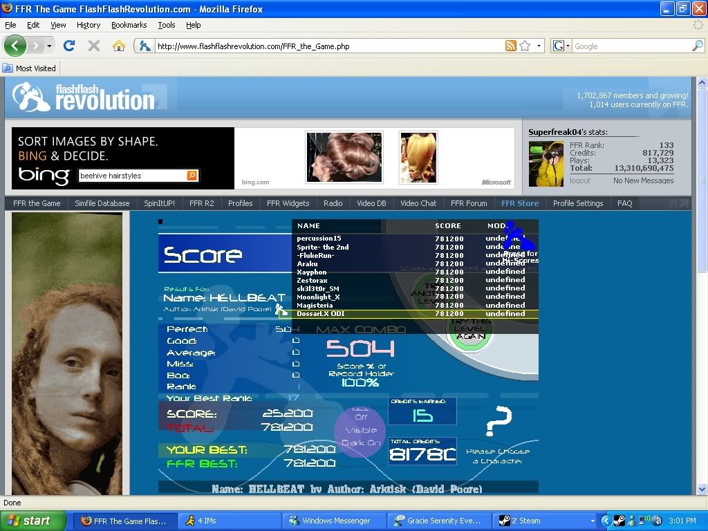Open the address bar history dropdown arrow
The height and width of the screenshot is (531, 708).
point(539,46)
